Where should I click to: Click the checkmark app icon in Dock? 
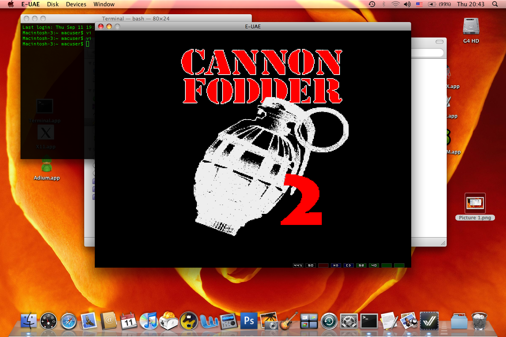click(x=429, y=321)
